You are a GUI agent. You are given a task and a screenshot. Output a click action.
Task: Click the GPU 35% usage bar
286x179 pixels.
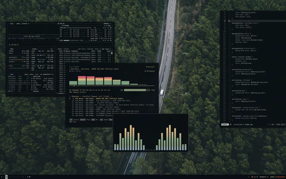[71, 41]
